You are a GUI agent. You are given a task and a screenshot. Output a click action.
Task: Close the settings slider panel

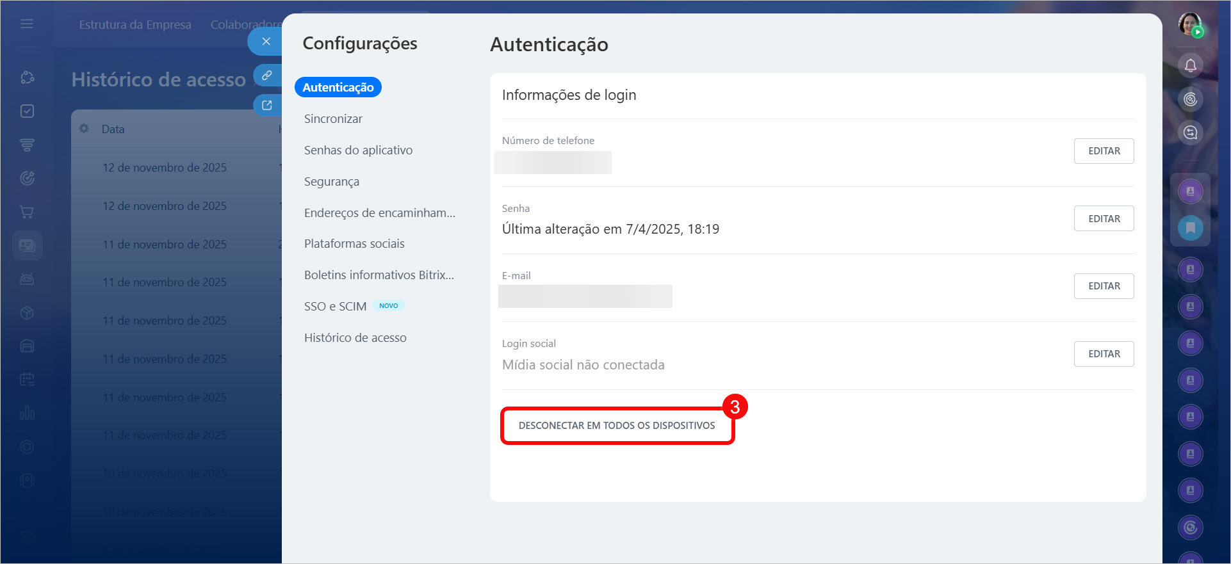click(x=266, y=42)
